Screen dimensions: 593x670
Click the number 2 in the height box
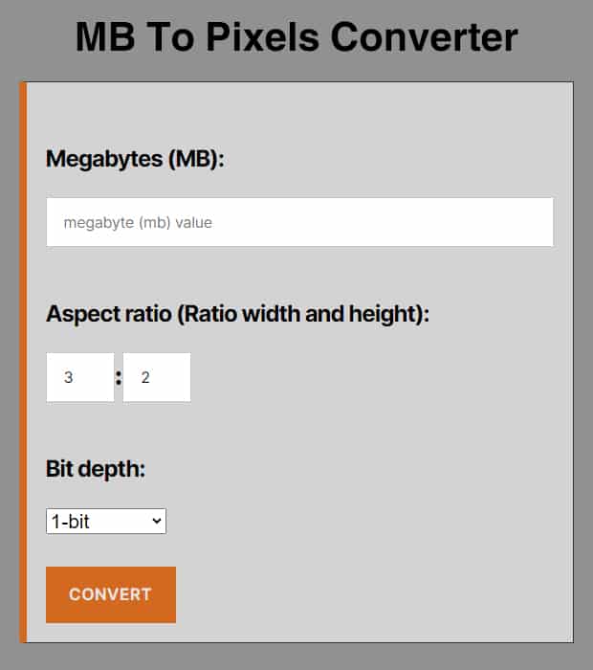point(145,377)
